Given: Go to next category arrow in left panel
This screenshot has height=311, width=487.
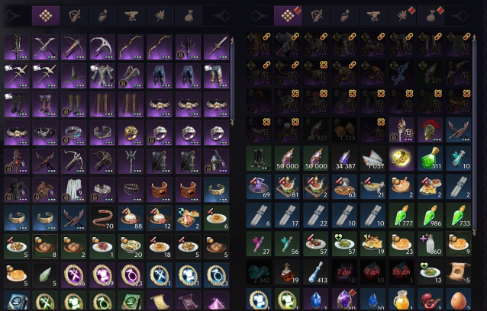Looking at the screenshot, I should pos(222,16).
